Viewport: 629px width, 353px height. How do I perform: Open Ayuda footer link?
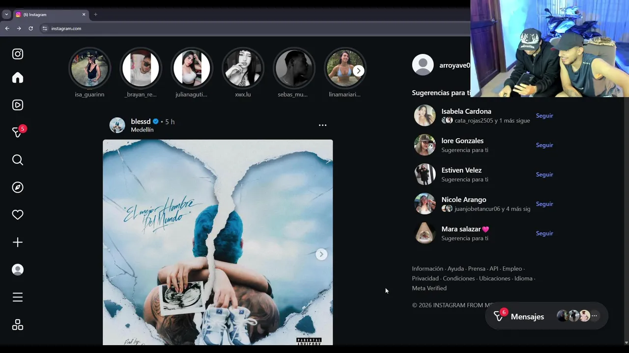click(456, 269)
